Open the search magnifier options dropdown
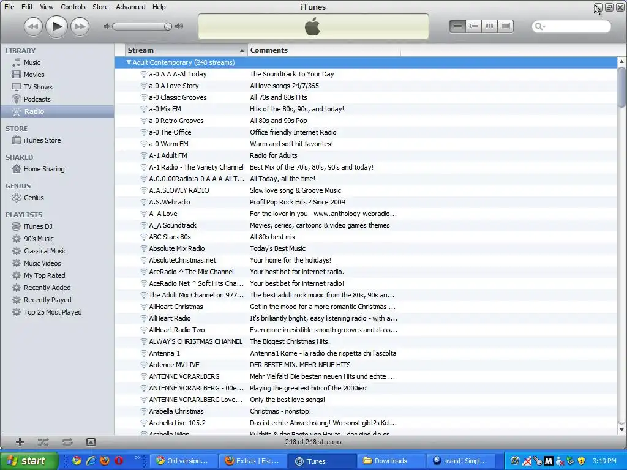 click(x=540, y=26)
